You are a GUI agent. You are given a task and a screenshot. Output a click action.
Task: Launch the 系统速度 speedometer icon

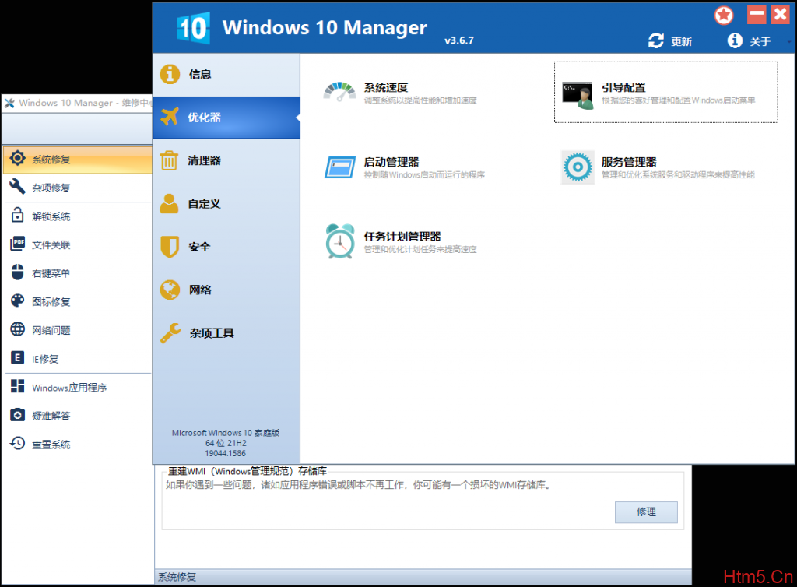point(339,92)
